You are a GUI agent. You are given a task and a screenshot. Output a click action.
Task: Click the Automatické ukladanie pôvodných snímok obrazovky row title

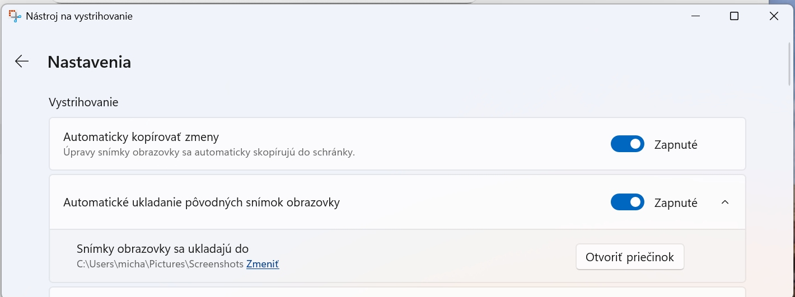pyautogui.click(x=202, y=202)
